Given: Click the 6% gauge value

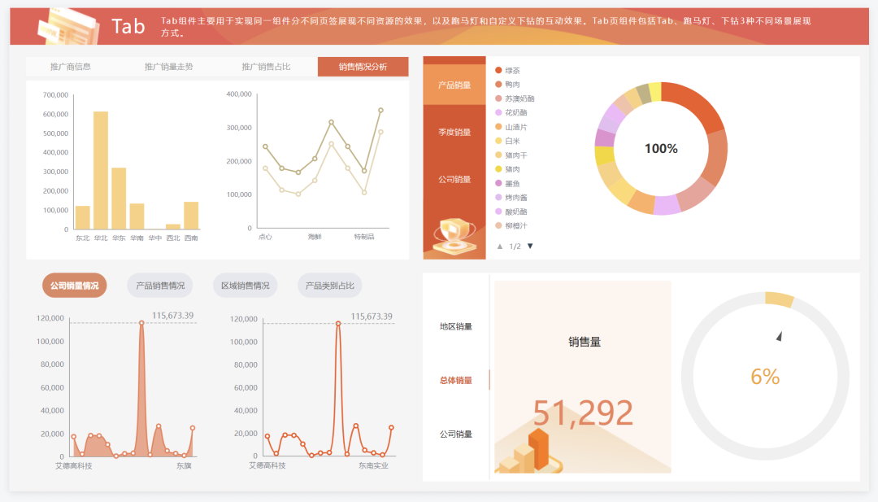Looking at the screenshot, I should tap(766, 377).
